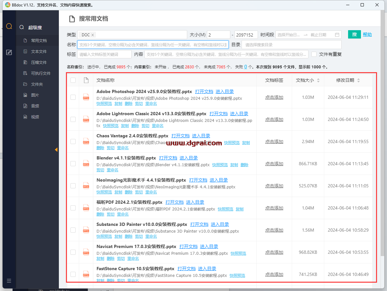Open the start date picker 选择开始日期

point(289,35)
